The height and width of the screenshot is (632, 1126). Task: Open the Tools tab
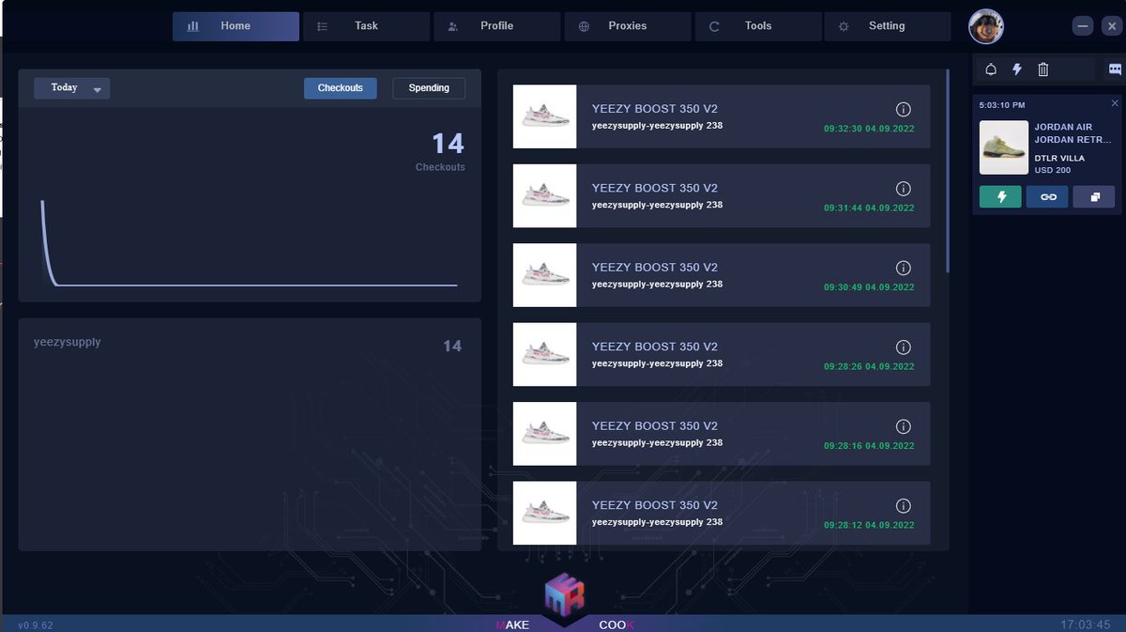[758, 26]
